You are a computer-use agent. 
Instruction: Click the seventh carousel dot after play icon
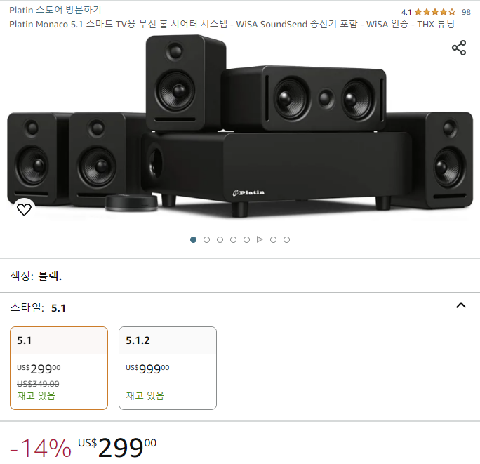tap(273, 239)
